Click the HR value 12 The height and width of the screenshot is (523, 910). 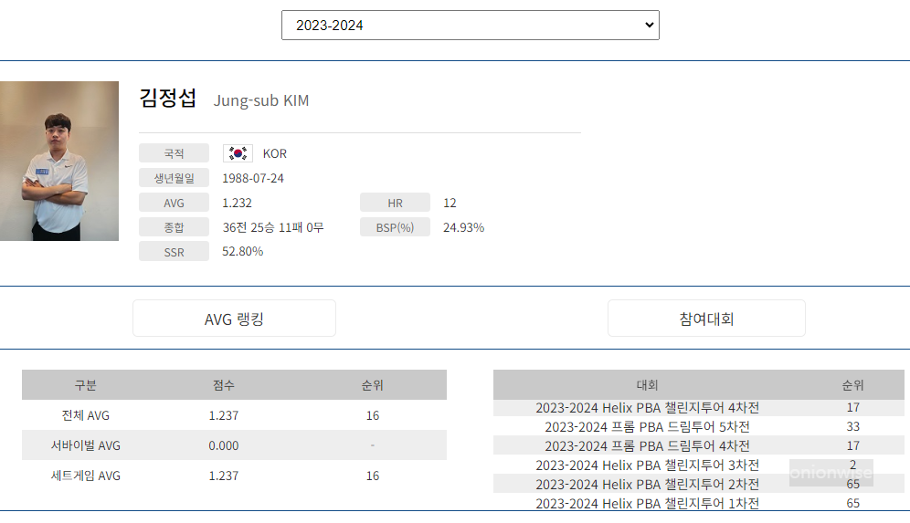point(450,203)
